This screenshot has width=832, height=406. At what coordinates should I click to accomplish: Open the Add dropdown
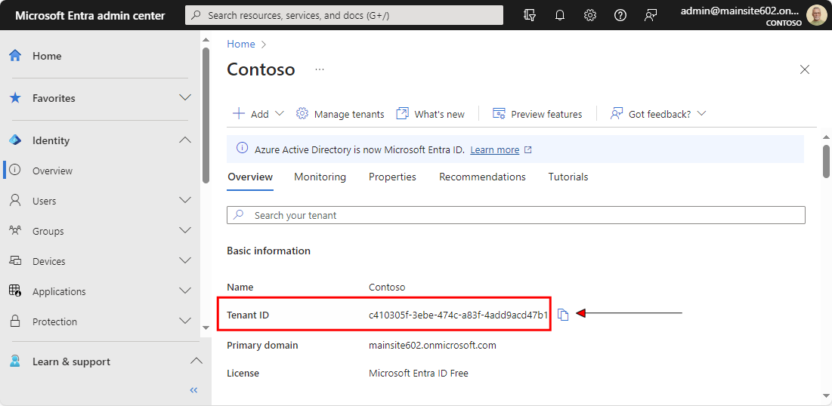tap(258, 114)
